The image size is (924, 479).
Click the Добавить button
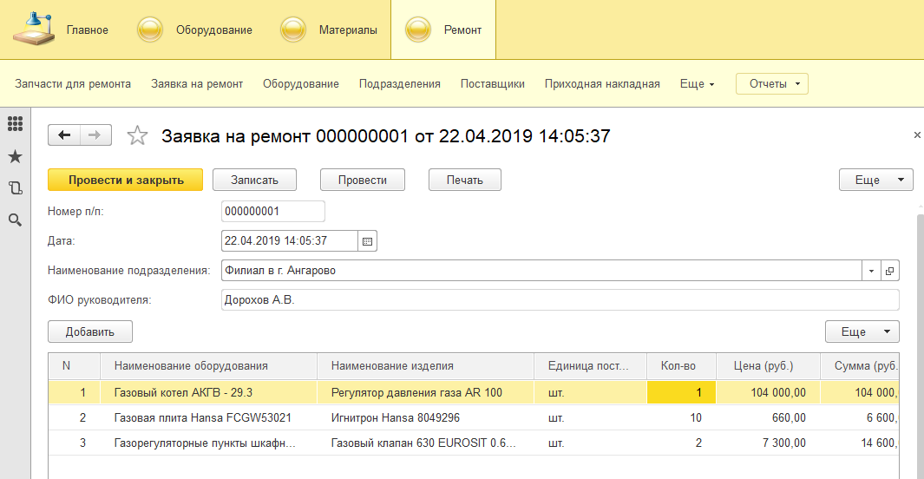pos(90,331)
